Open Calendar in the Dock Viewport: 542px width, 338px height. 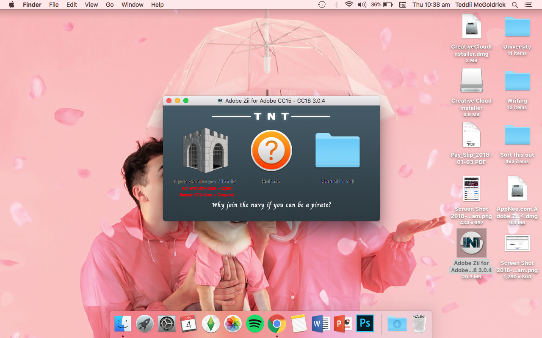(189, 324)
